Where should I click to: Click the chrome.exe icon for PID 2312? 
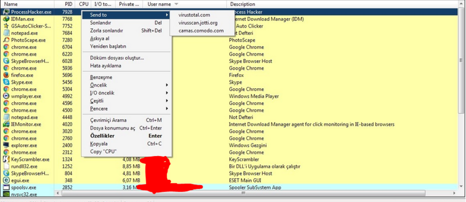tap(6, 152)
